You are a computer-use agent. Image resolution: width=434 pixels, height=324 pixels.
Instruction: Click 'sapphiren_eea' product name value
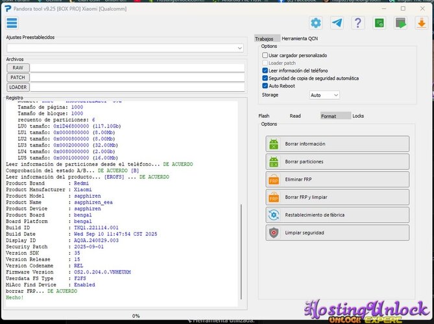(x=93, y=202)
